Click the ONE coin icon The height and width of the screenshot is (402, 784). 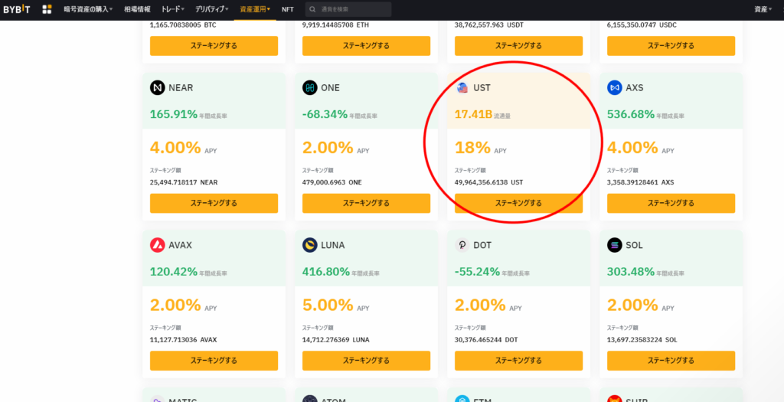(x=309, y=87)
